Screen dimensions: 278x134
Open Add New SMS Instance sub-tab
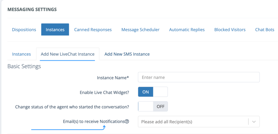coord(127,54)
